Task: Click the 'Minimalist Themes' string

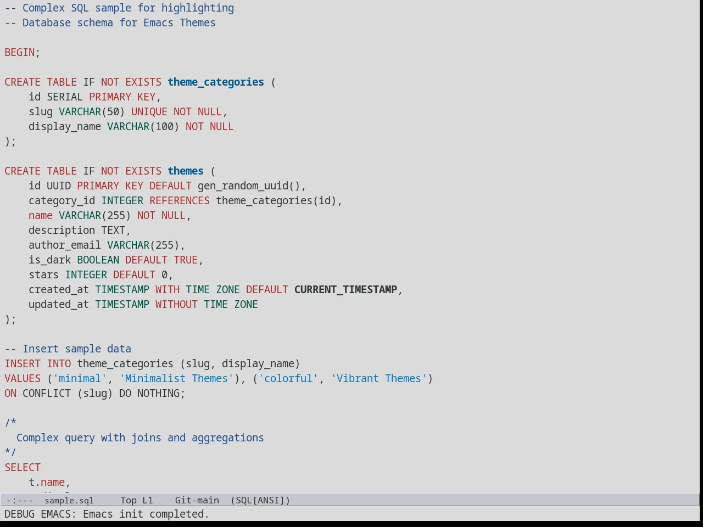Action: tap(176, 379)
